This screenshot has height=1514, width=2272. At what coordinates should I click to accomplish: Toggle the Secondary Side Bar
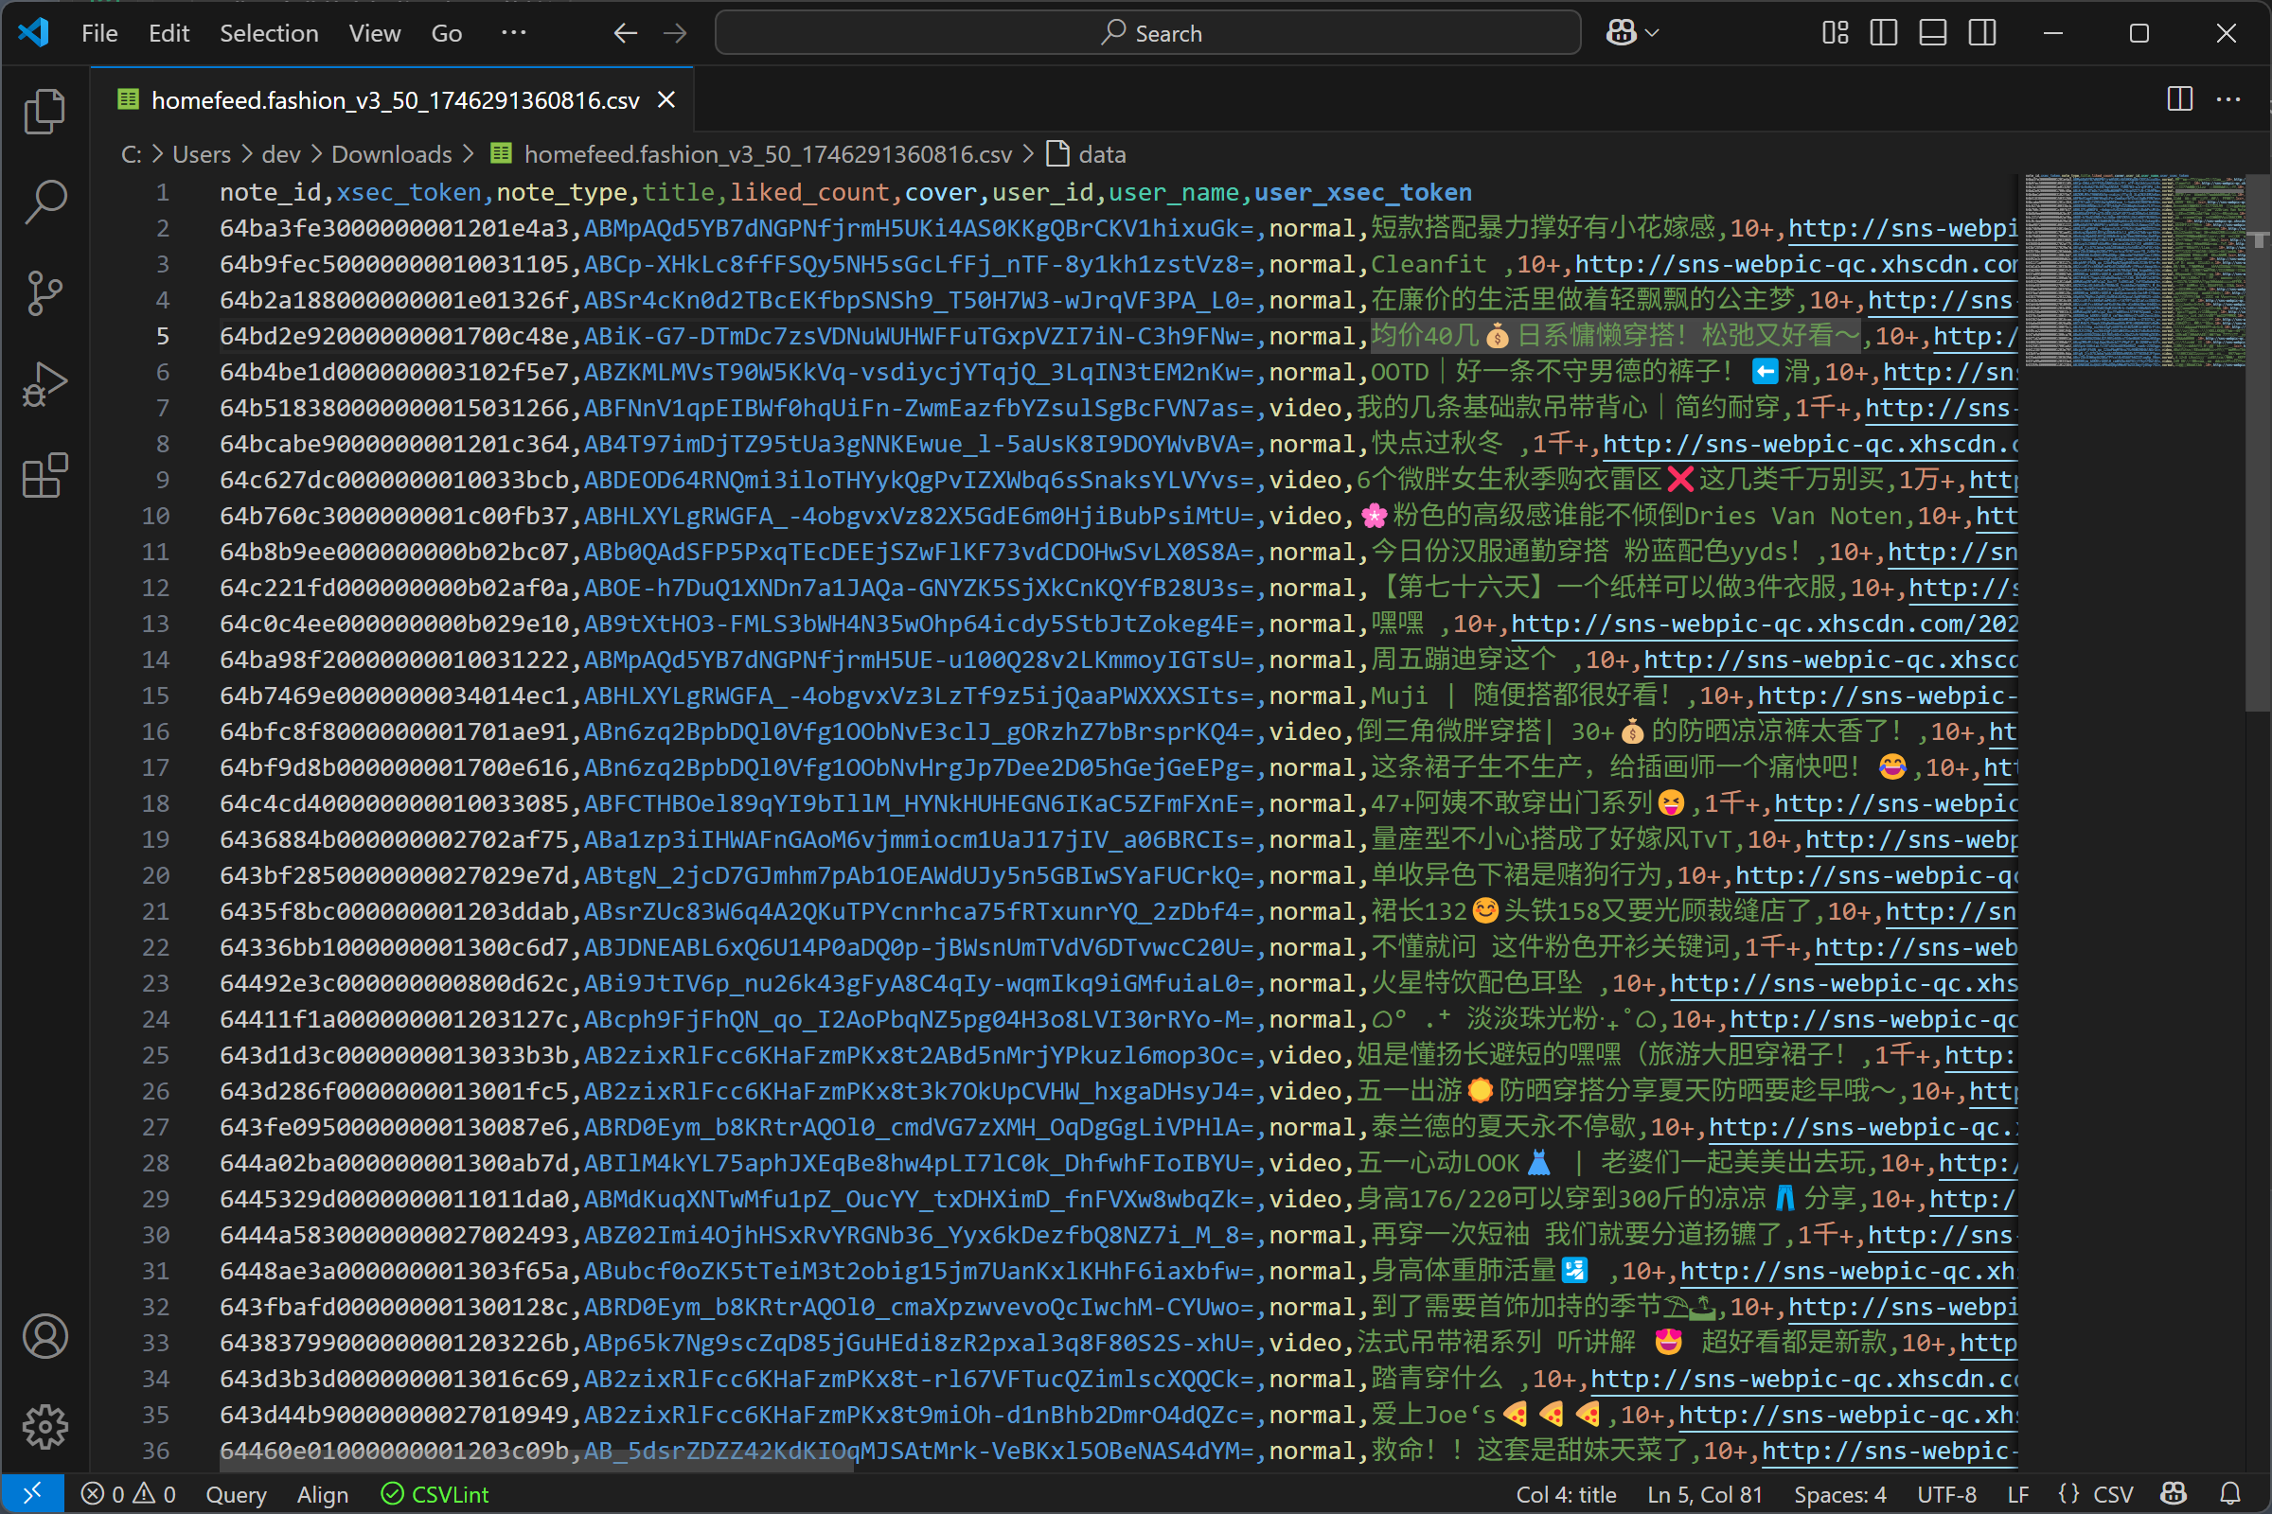1981,33
